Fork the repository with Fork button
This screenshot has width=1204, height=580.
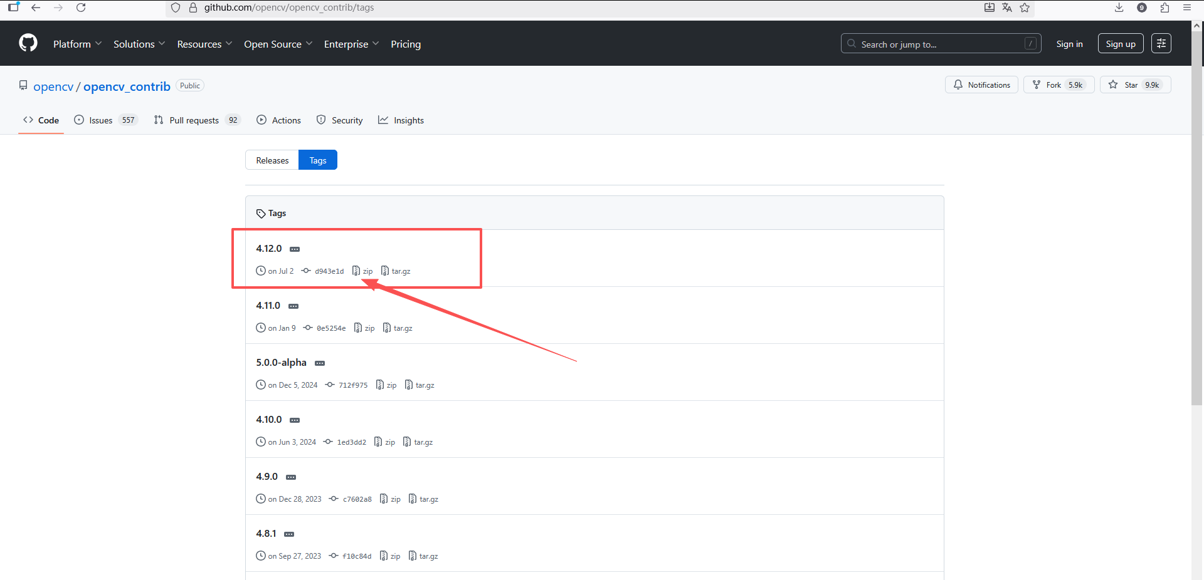pyautogui.click(x=1059, y=85)
